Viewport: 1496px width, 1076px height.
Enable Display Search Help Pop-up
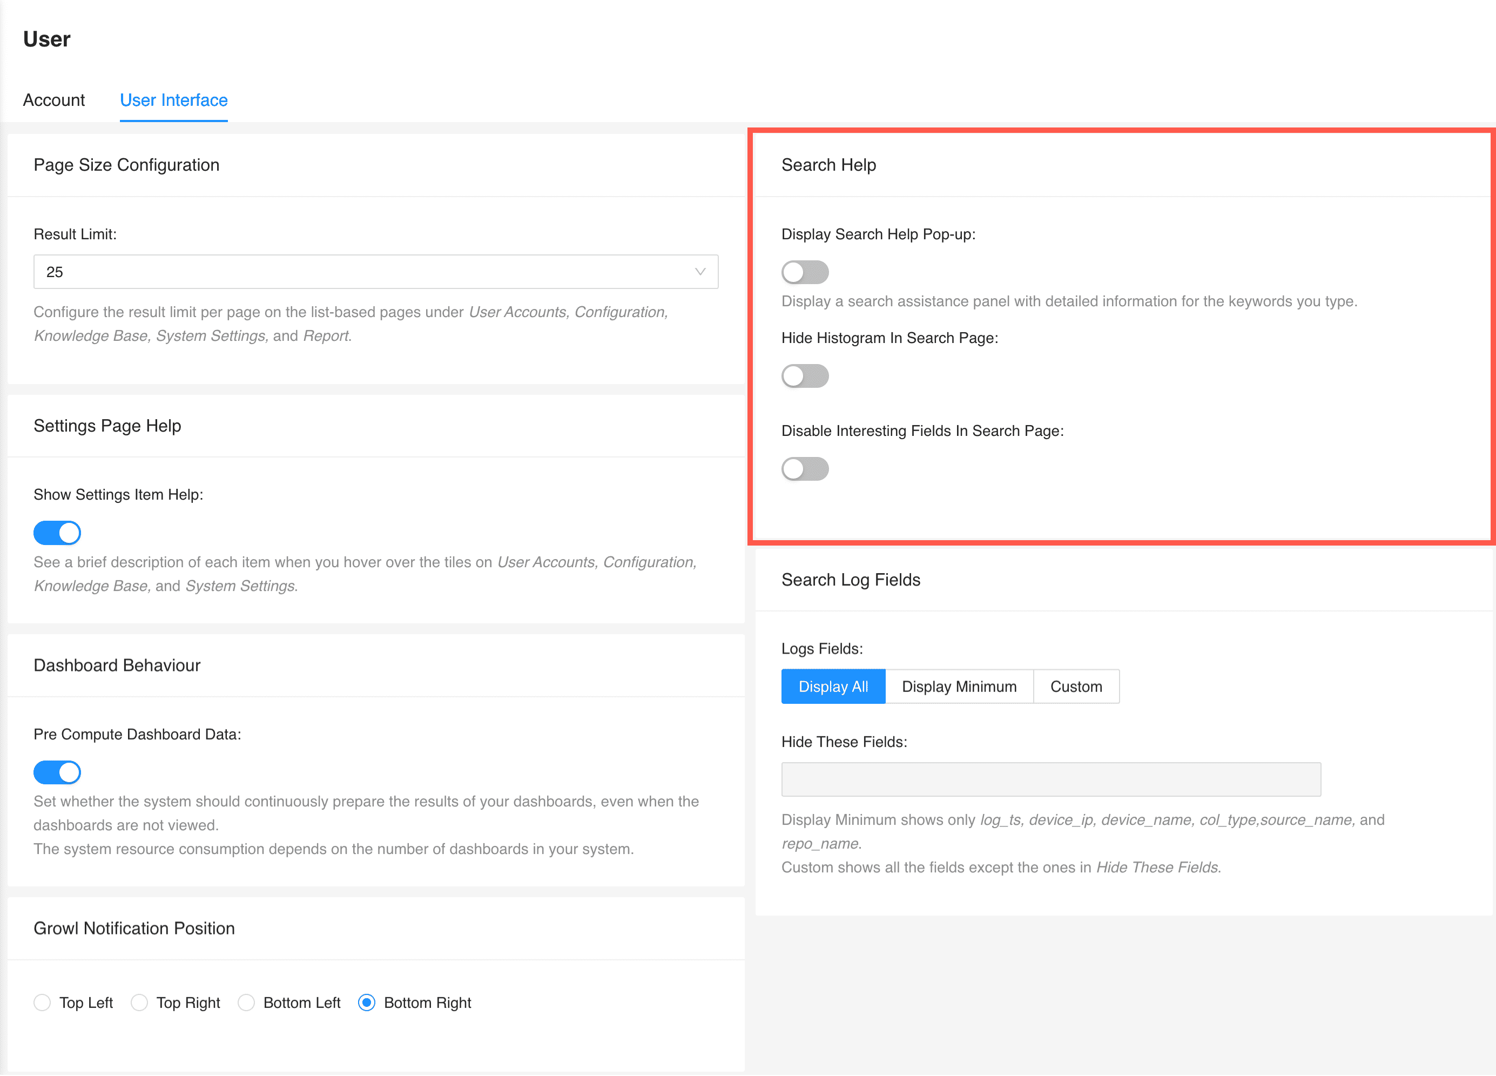click(x=805, y=272)
